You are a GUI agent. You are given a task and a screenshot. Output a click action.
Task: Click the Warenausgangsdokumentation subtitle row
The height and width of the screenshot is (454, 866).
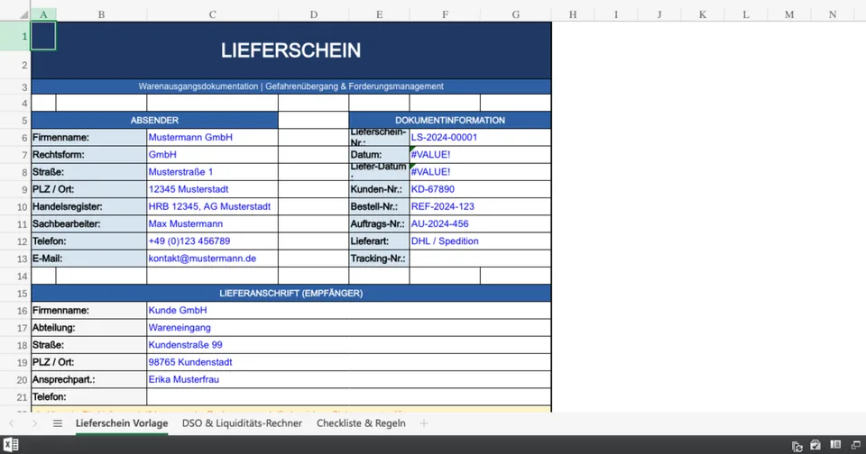(291, 86)
